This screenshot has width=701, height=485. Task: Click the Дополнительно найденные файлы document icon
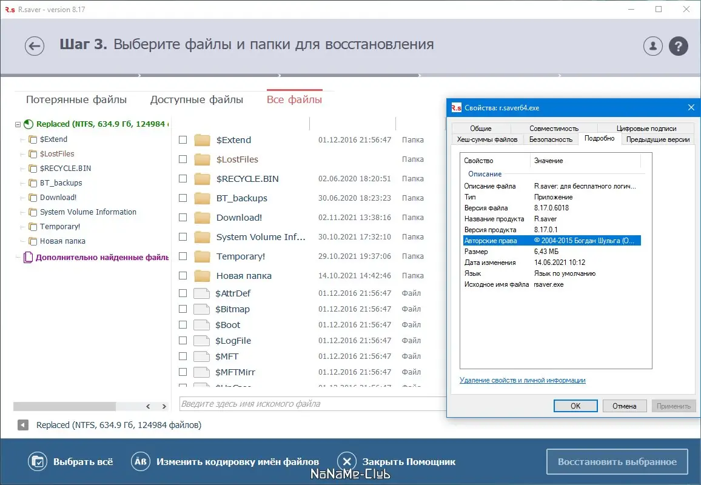pyautogui.click(x=28, y=257)
